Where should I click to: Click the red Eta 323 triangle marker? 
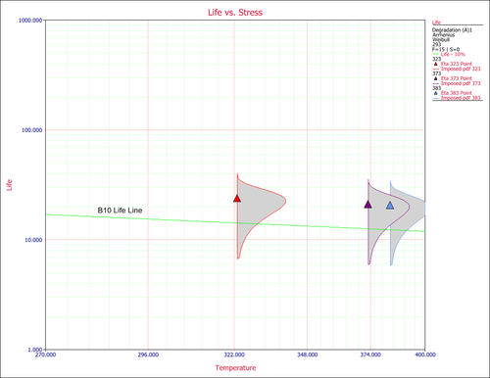(x=237, y=199)
